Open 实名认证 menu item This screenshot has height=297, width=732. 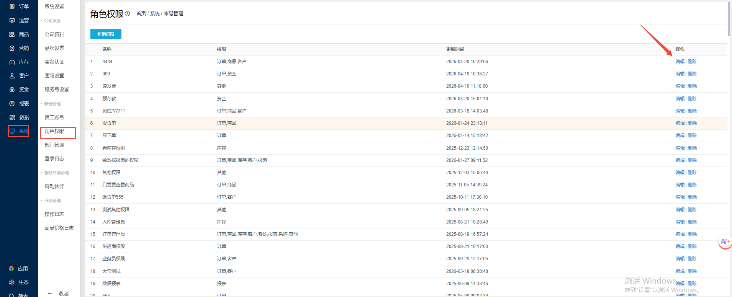(54, 62)
